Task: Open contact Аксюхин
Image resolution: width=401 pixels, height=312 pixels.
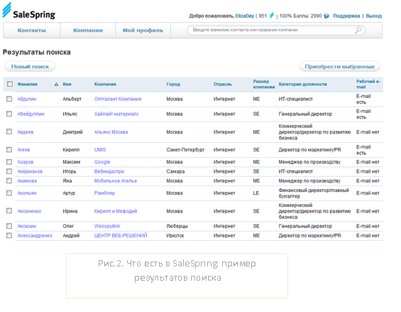Action: (x=27, y=226)
